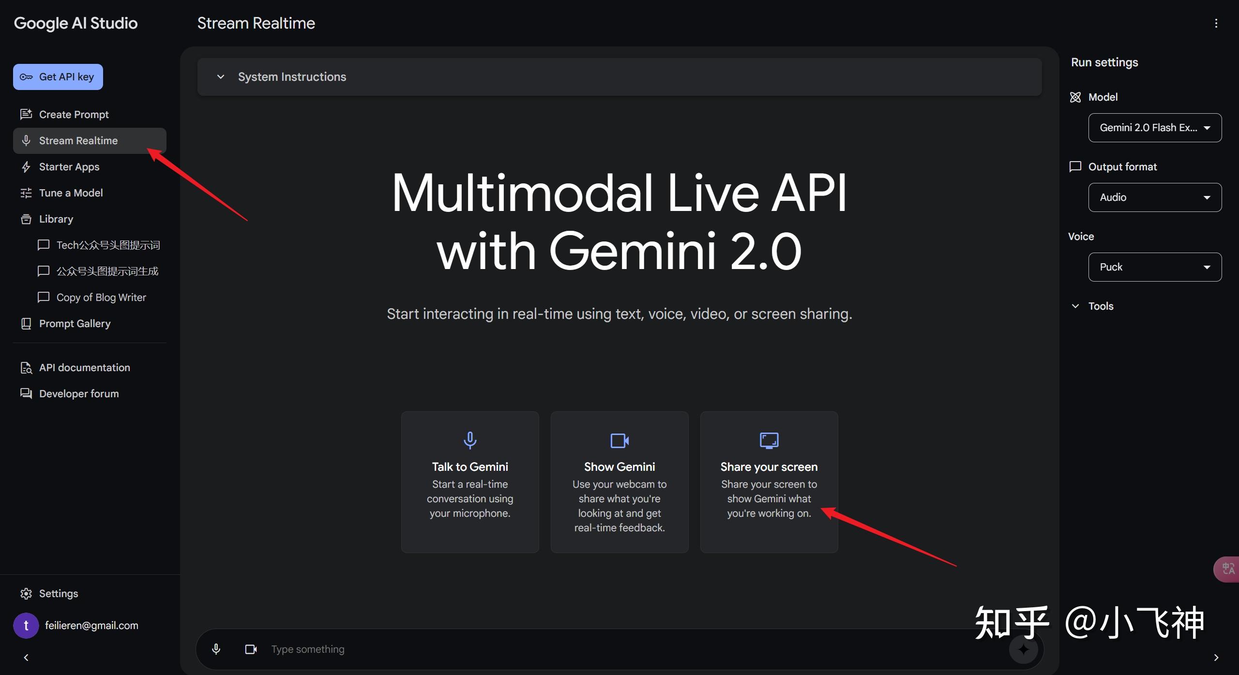
Task: Click the Library icon in the sidebar
Action: point(26,219)
